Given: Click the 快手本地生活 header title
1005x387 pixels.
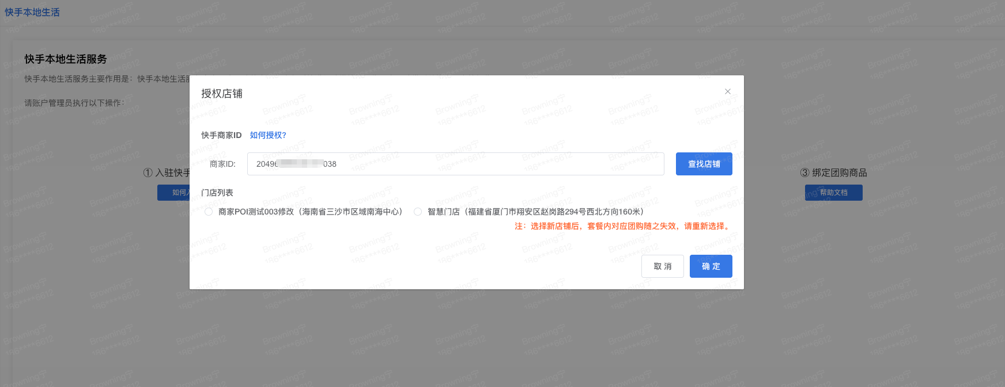Looking at the screenshot, I should click(32, 12).
